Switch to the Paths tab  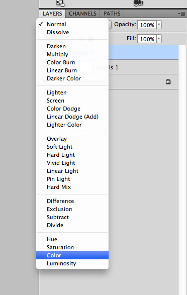pyautogui.click(x=112, y=14)
